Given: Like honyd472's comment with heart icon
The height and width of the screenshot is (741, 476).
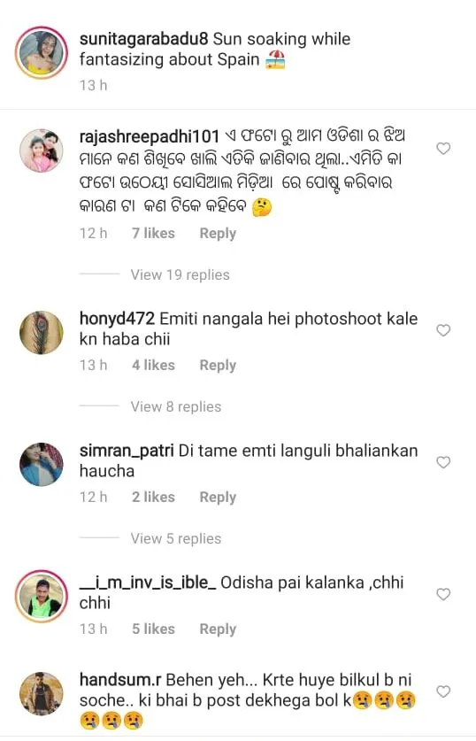Looking at the screenshot, I should pos(443,330).
